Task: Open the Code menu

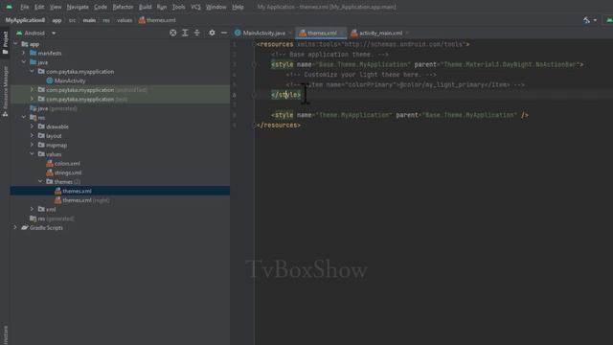Action: [x=101, y=7]
